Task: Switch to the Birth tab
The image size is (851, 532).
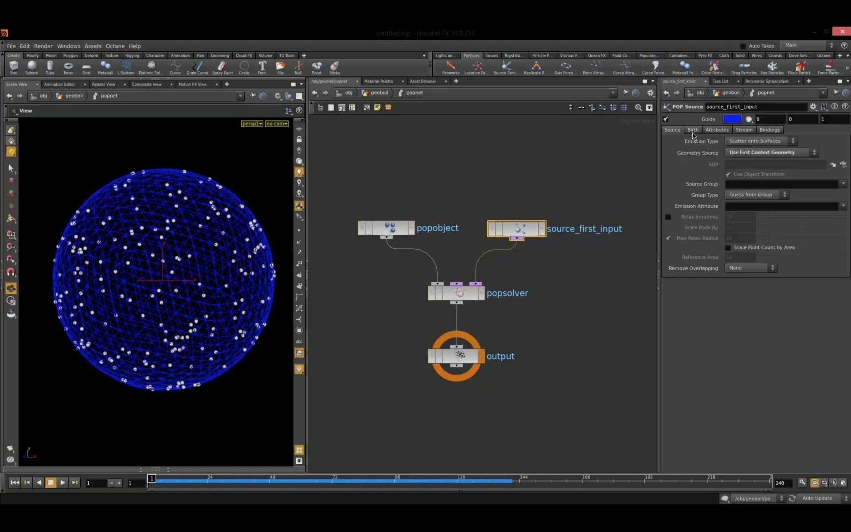Action: 692,129
